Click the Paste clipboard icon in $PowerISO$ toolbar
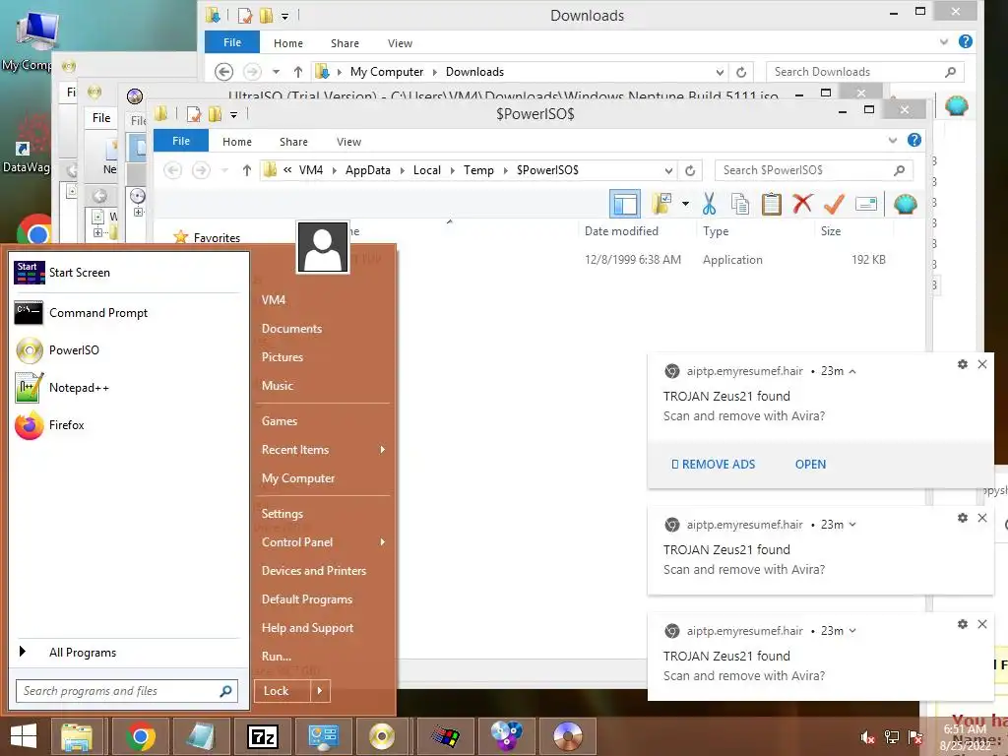 [x=772, y=204]
